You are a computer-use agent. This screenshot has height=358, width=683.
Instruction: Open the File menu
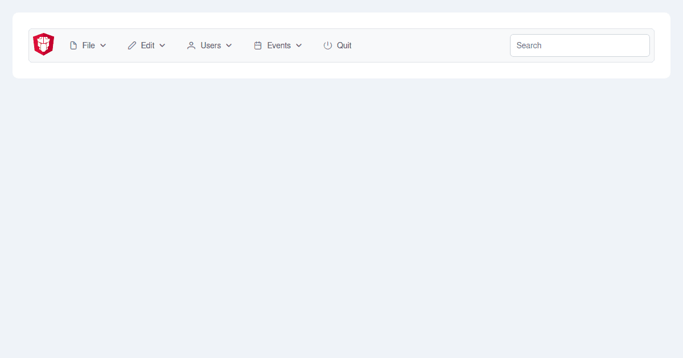tap(88, 45)
